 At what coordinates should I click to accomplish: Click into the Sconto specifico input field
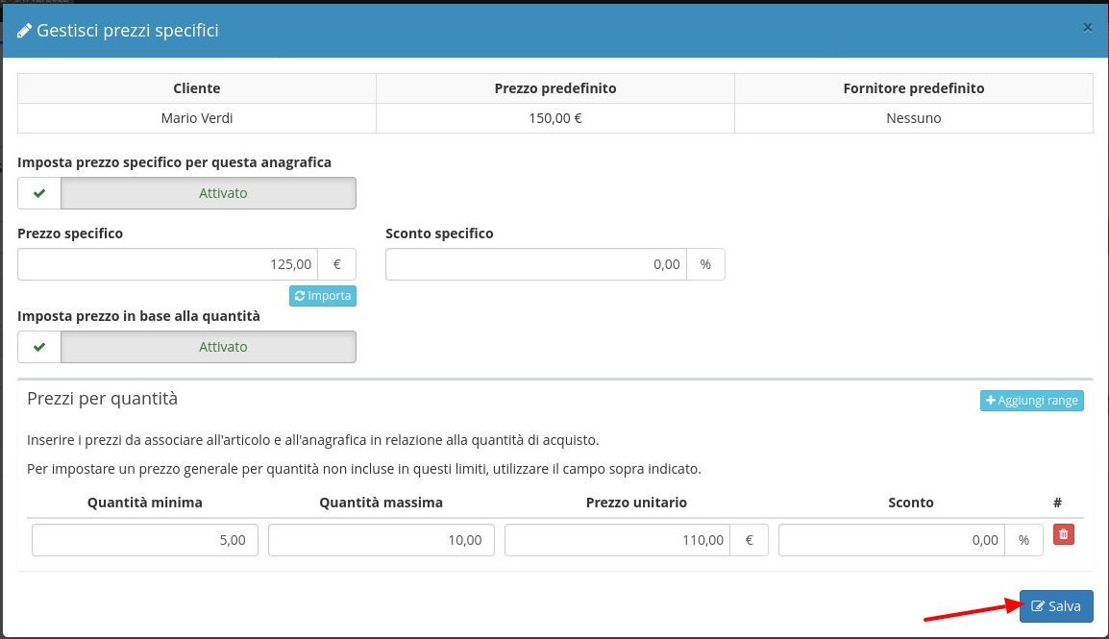pyautogui.click(x=536, y=264)
